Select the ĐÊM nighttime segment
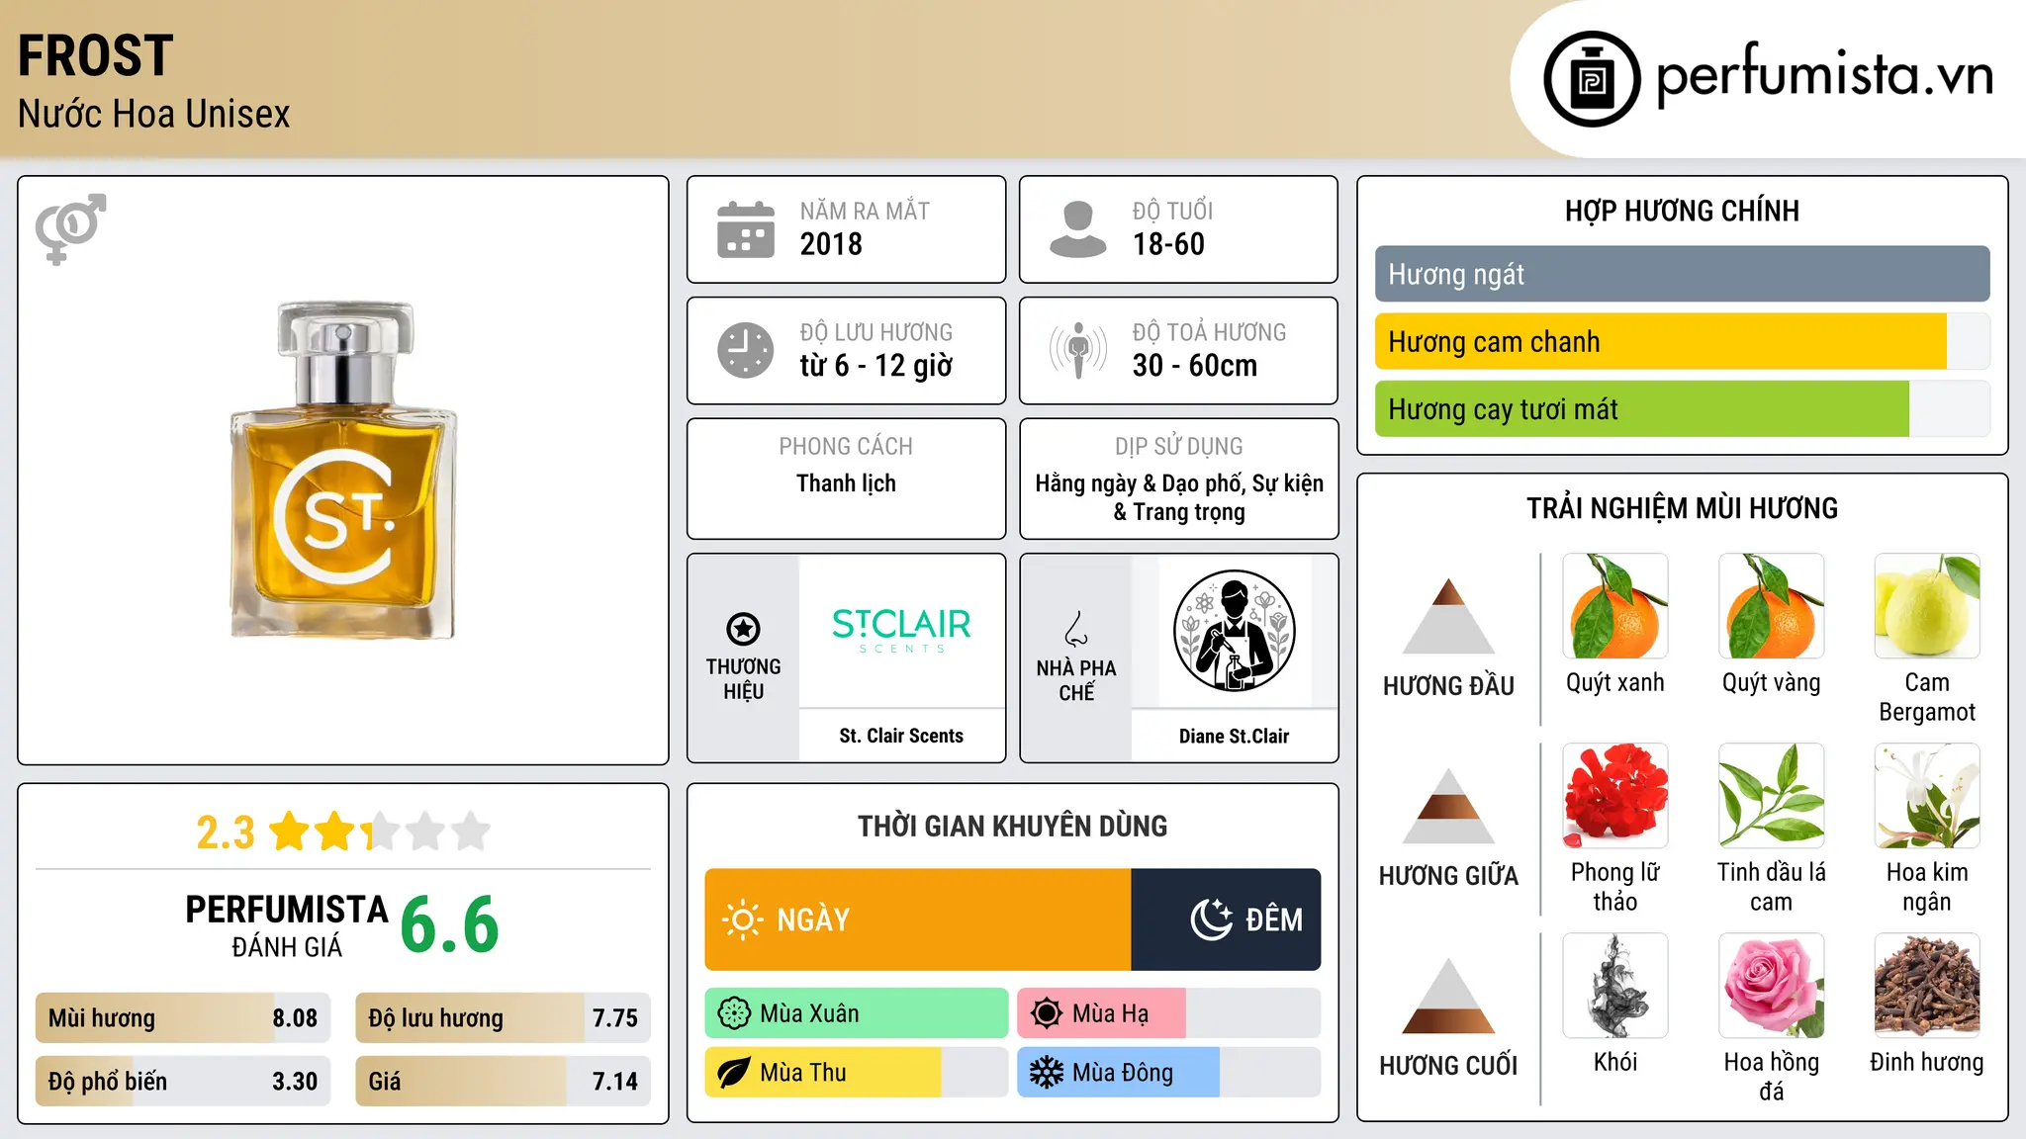Screen dimensions: 2026x1139 (1226, 920)
